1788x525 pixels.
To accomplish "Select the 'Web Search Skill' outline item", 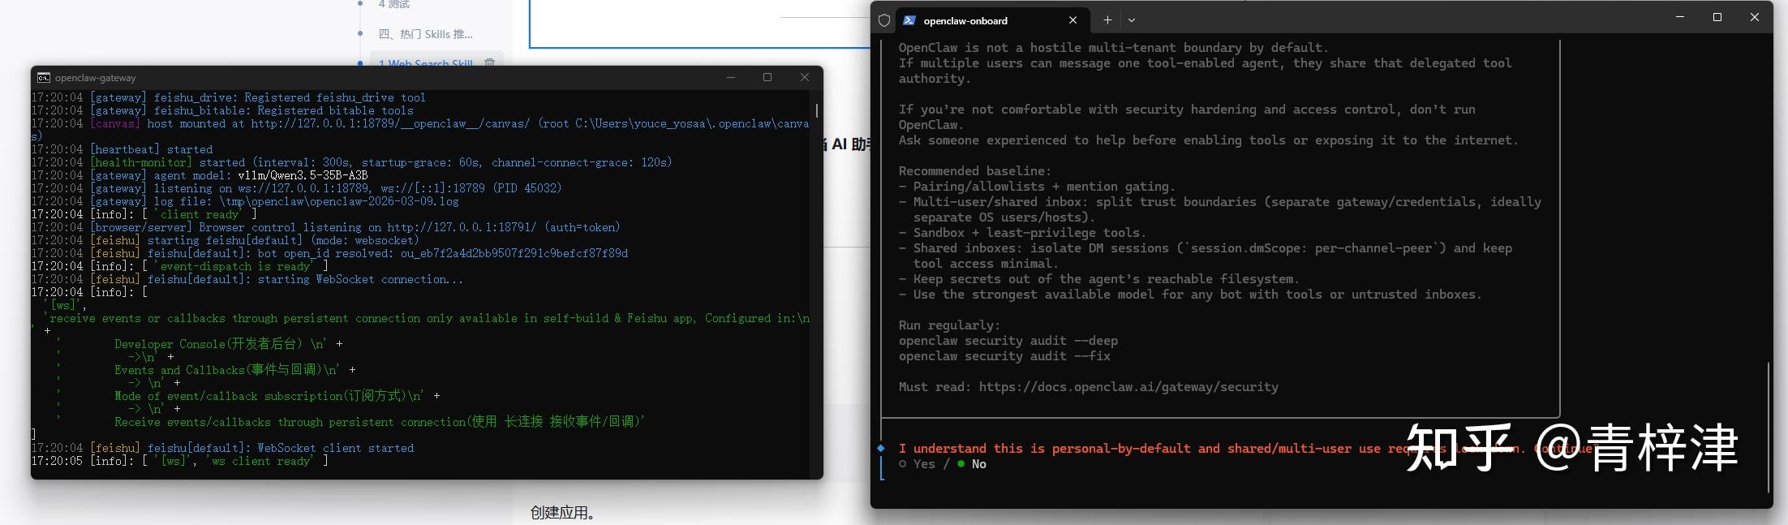I will pos(425,63).
